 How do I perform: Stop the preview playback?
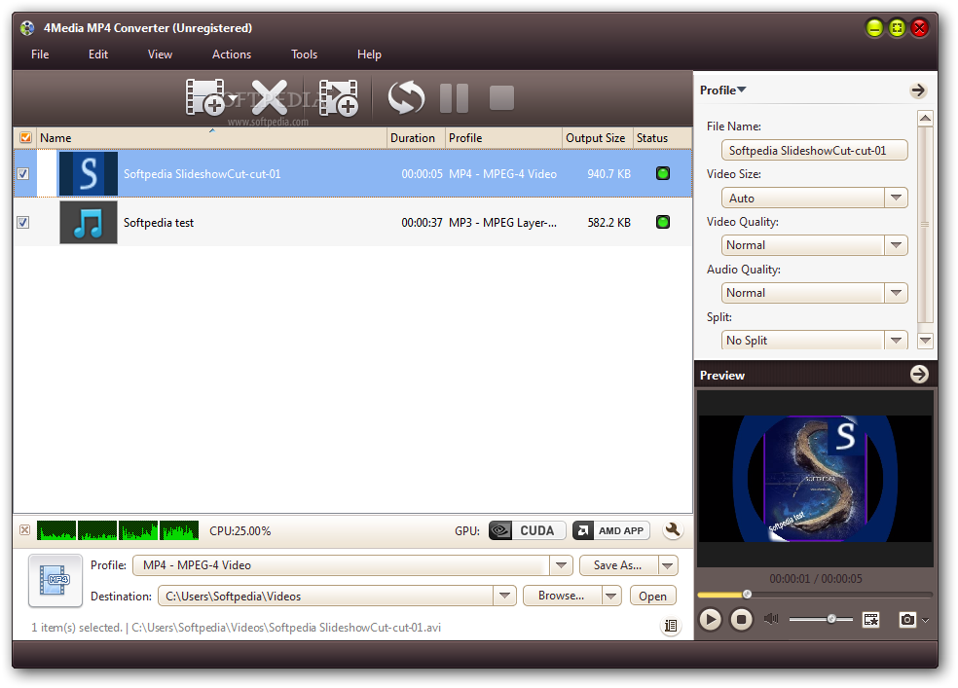741,620
